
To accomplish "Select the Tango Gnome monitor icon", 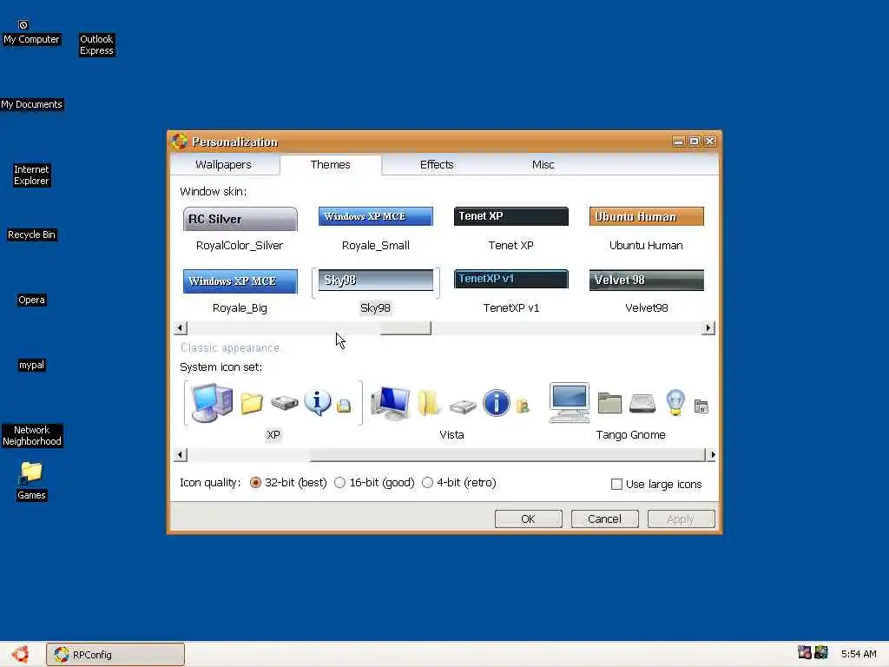I will click(x=570, y=403).
